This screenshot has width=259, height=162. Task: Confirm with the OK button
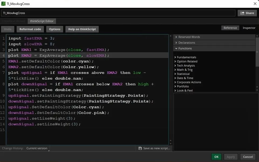(x=216, y=157)
